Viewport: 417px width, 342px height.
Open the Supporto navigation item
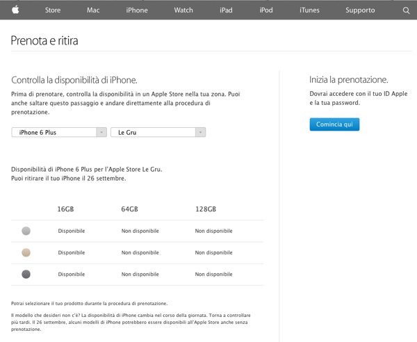point(360,10)
